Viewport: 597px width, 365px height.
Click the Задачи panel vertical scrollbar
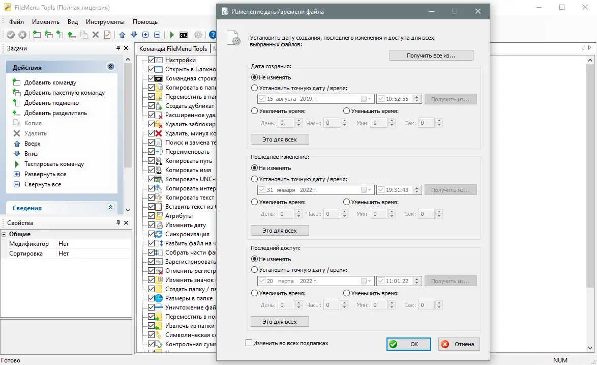128,133
